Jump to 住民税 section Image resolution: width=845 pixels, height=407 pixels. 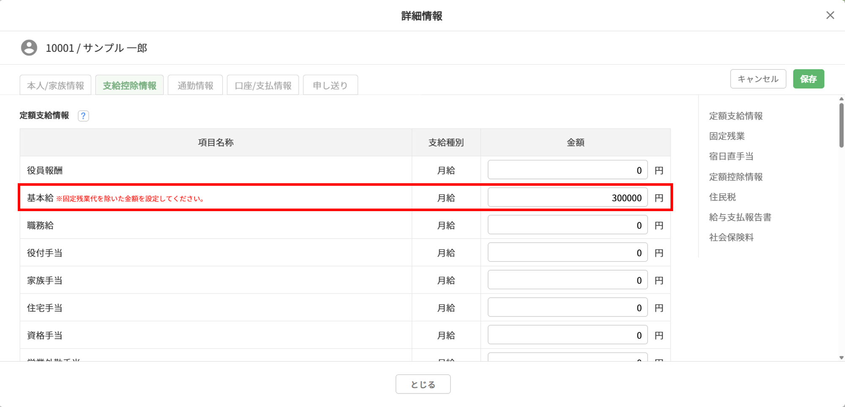click(722, 197)
